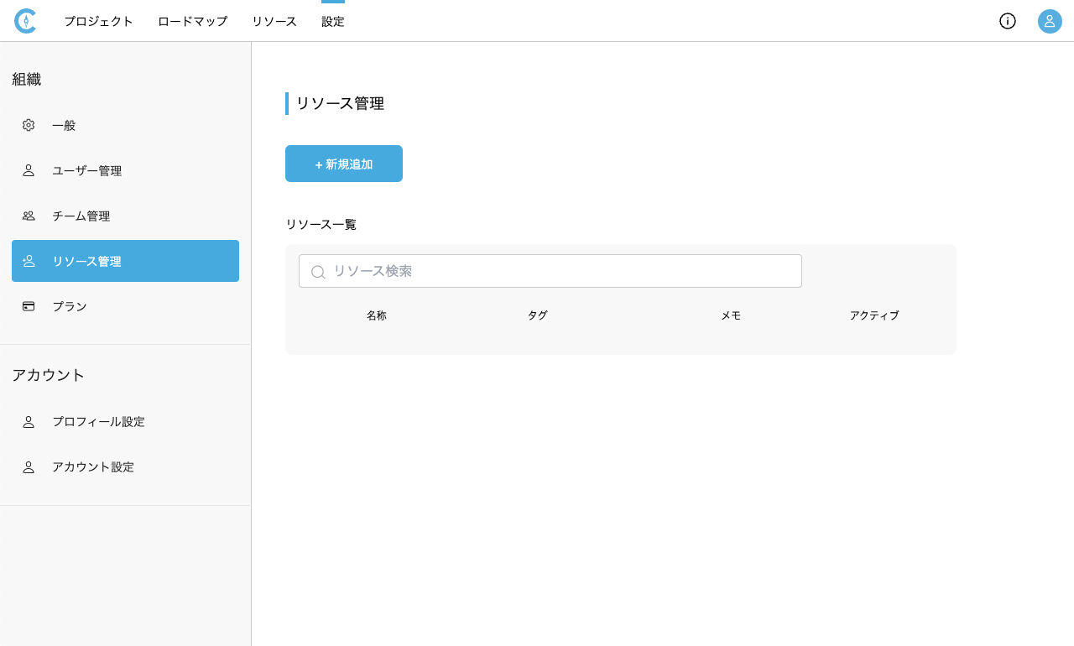Viewport: 1074px width, 646px height.
Task: Open アカウント設定 in sidebar
Action: click(x=93, y=467)
